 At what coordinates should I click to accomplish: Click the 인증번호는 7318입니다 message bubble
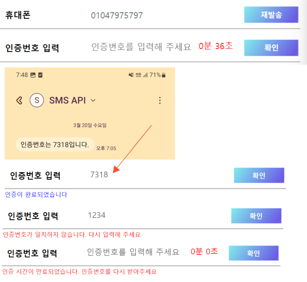[55, 144]
